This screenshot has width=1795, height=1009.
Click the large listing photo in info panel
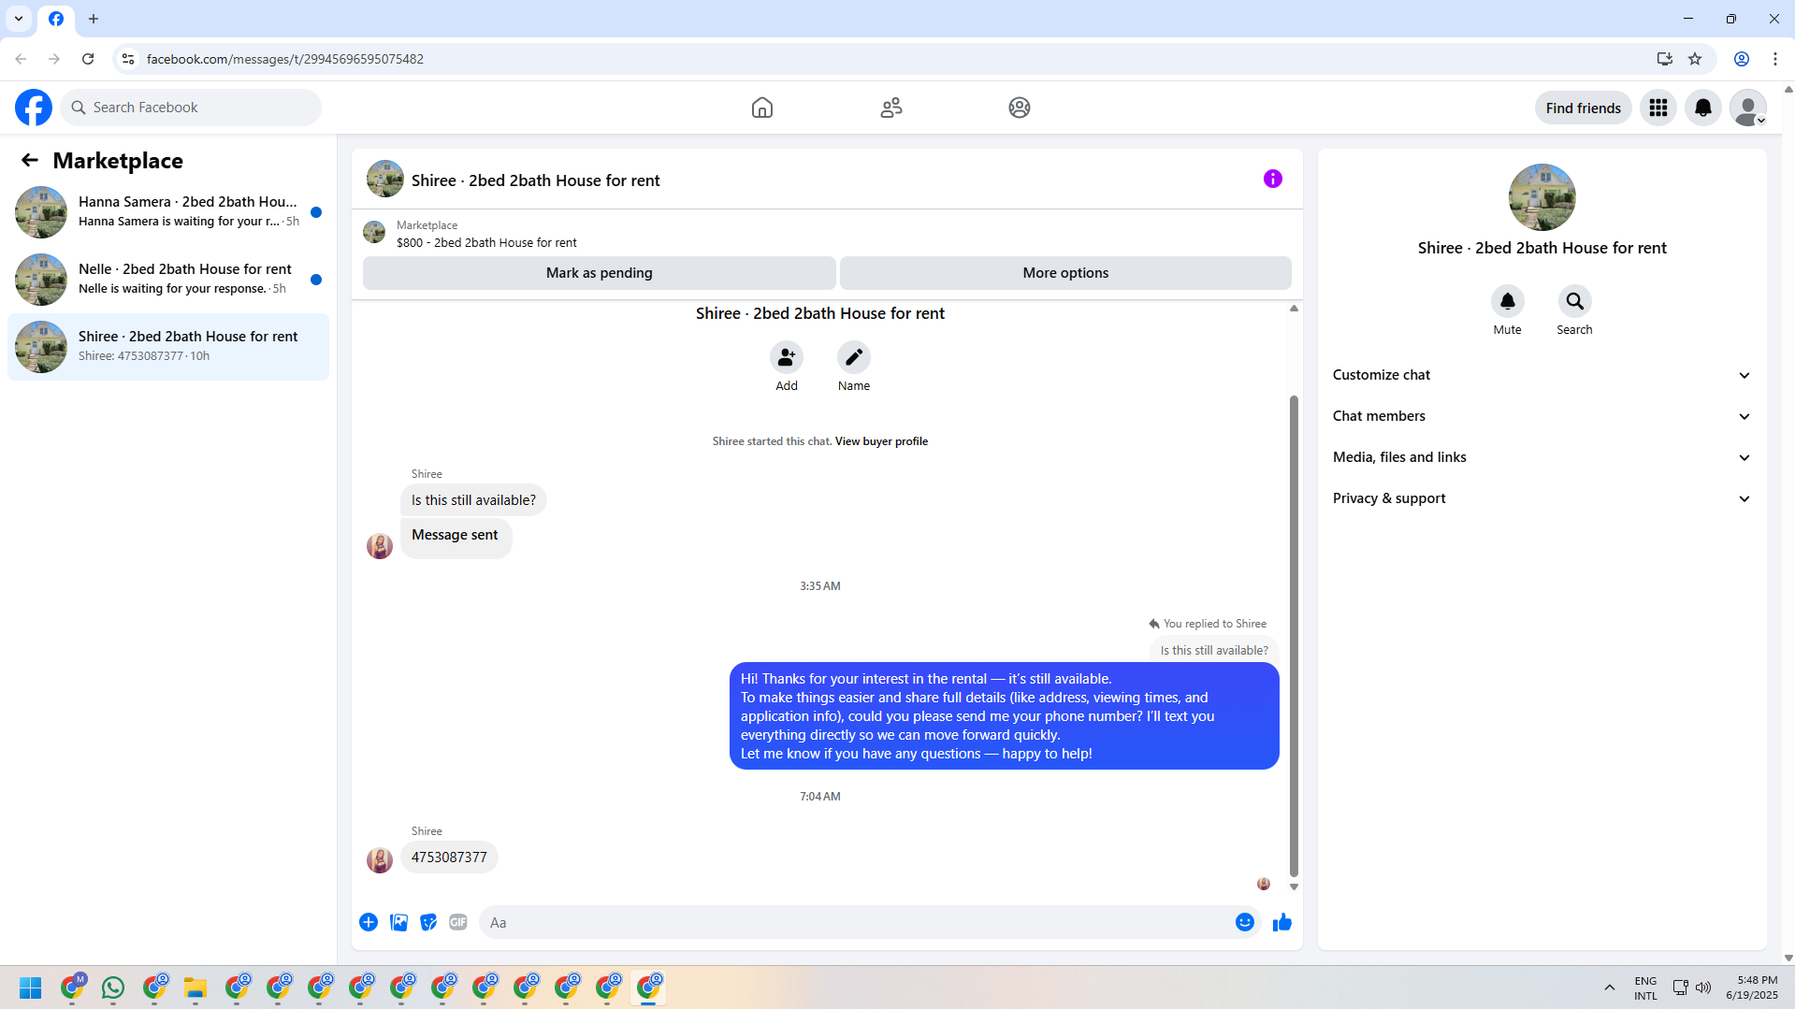1542,197
